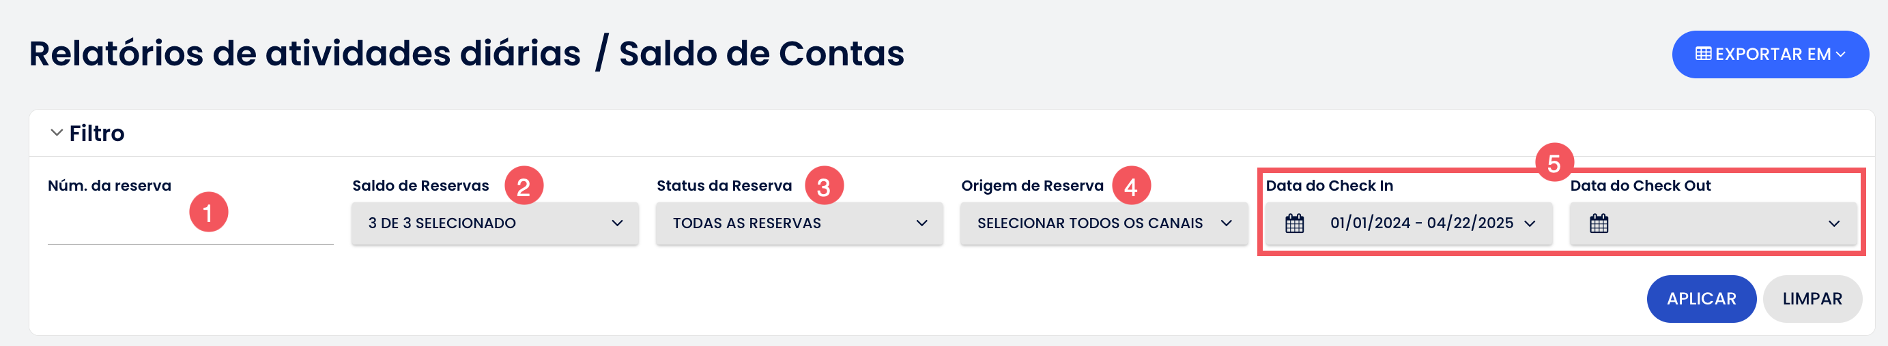
Task: Expand Origem de Reserva dropdown arrow
Action: click(1226, 223)
